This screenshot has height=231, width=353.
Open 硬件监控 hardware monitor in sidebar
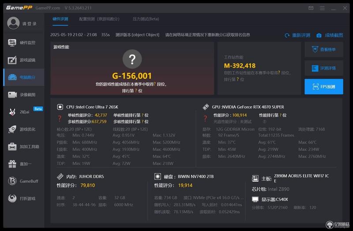point(24,42)
